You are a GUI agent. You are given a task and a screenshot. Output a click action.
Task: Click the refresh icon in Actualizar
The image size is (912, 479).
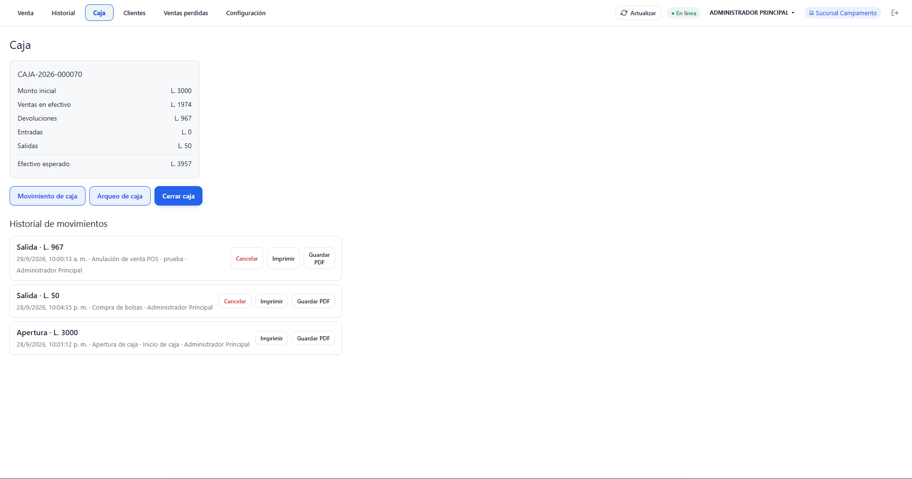point(624,13)
